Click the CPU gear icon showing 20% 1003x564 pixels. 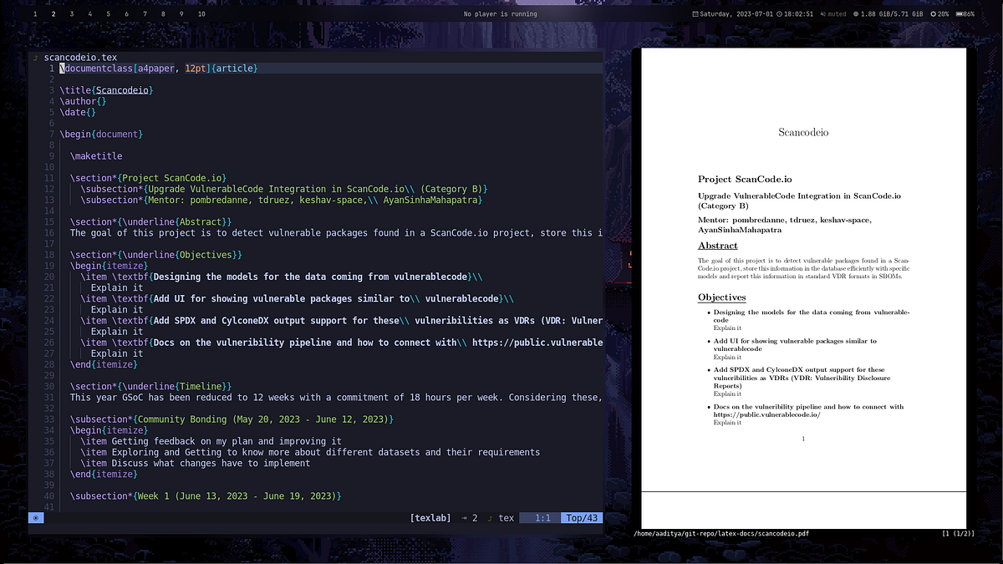(934, 14)
